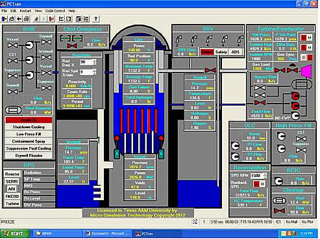Viewport: 320px width, 239px height.
Task: Click the printer icon in the toolbar
Action: [27, 19]
